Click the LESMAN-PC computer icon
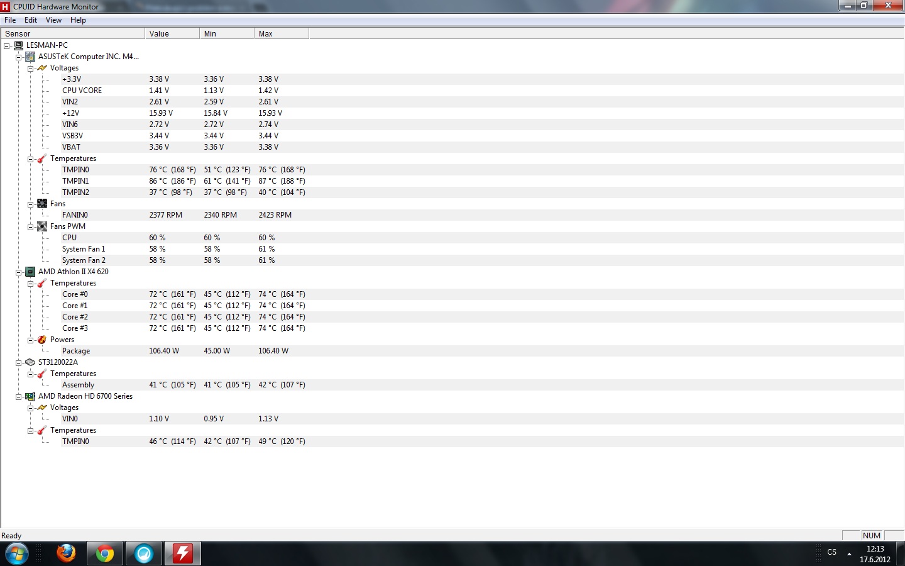Viewport: 905px width, 566px height. point(18,45)
